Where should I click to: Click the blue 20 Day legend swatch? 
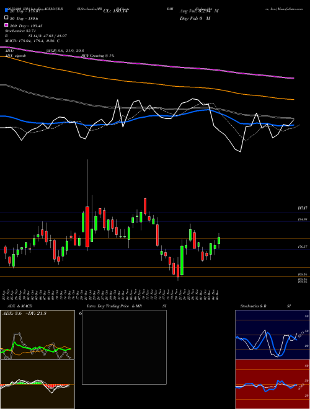(x=7, y=10)
